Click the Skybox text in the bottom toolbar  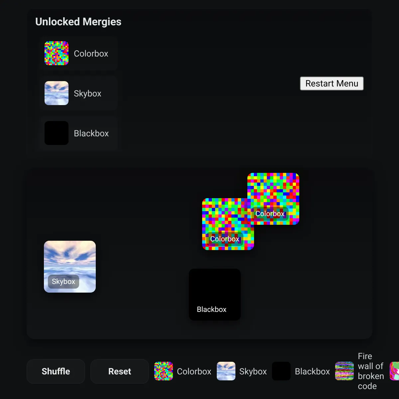click(253, 371)
